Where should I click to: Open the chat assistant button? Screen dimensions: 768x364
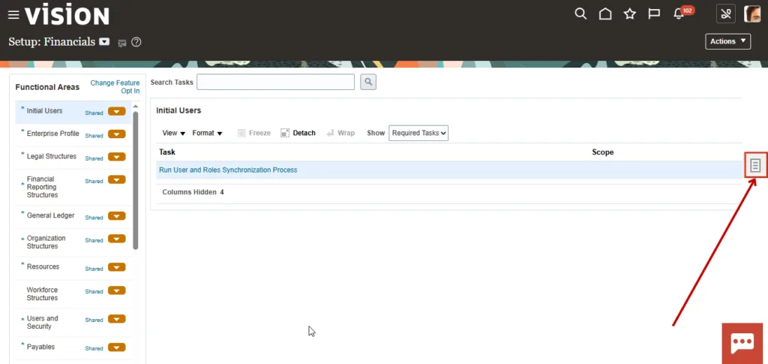click(742, 344)
